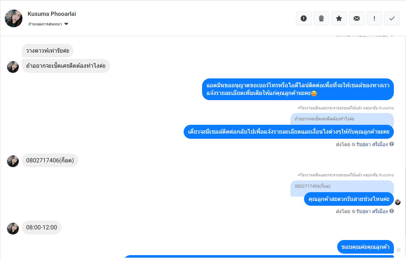Flag conversation for follow-up with exclamation mark

pyautogui.click(x=374, y=18)
